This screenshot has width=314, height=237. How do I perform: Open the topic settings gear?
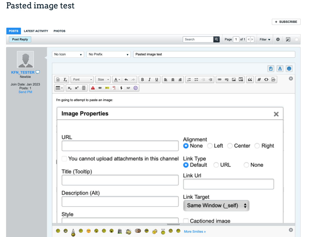pos(278,39)
